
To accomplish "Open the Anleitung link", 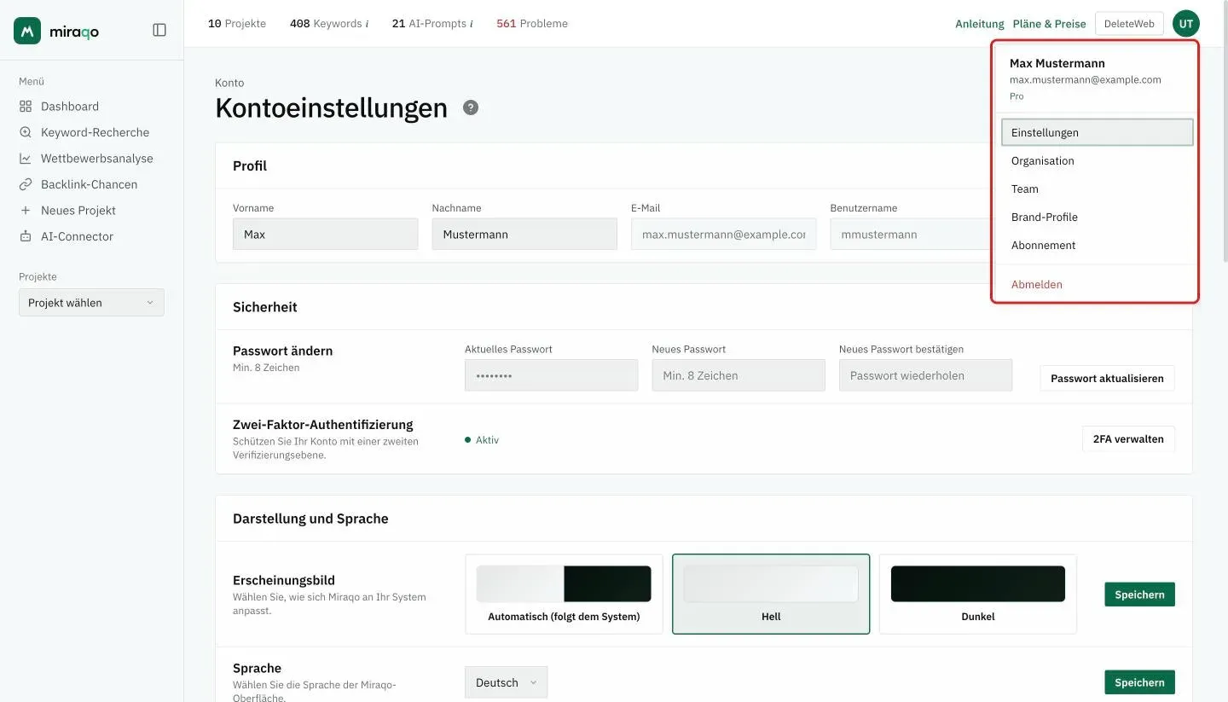I will [980, 24].
